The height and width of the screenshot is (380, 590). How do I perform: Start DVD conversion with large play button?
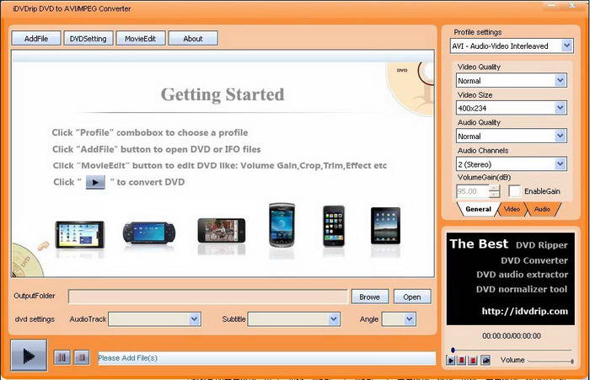point(29,356)
